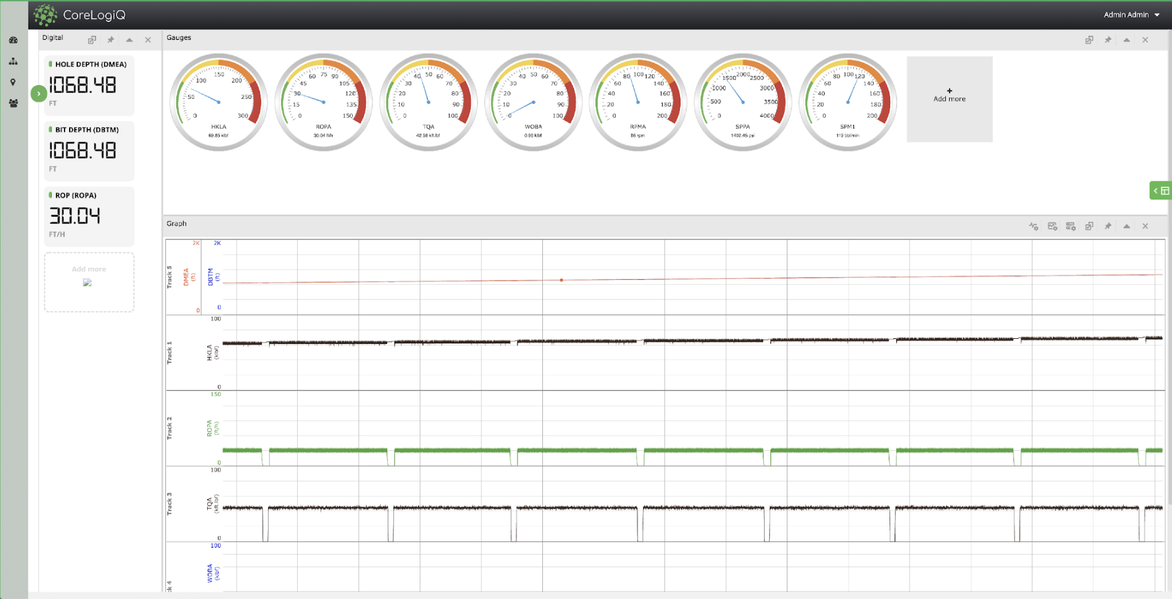Click the chart settings icon in Graph header
1172x599 pixels.
tap(1052, 226)
